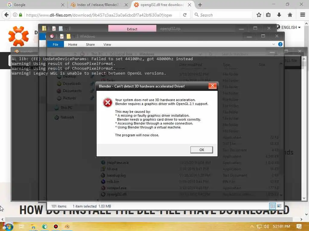Go back using the browser back arrow

[x=6, y=15]
